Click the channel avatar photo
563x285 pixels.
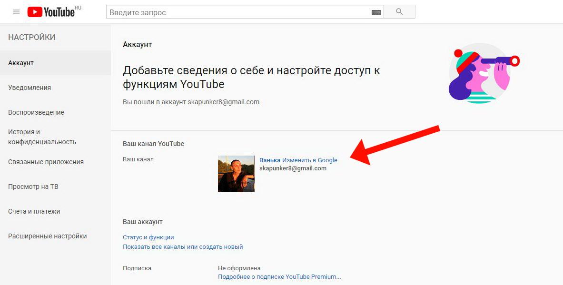coord(236,174)
